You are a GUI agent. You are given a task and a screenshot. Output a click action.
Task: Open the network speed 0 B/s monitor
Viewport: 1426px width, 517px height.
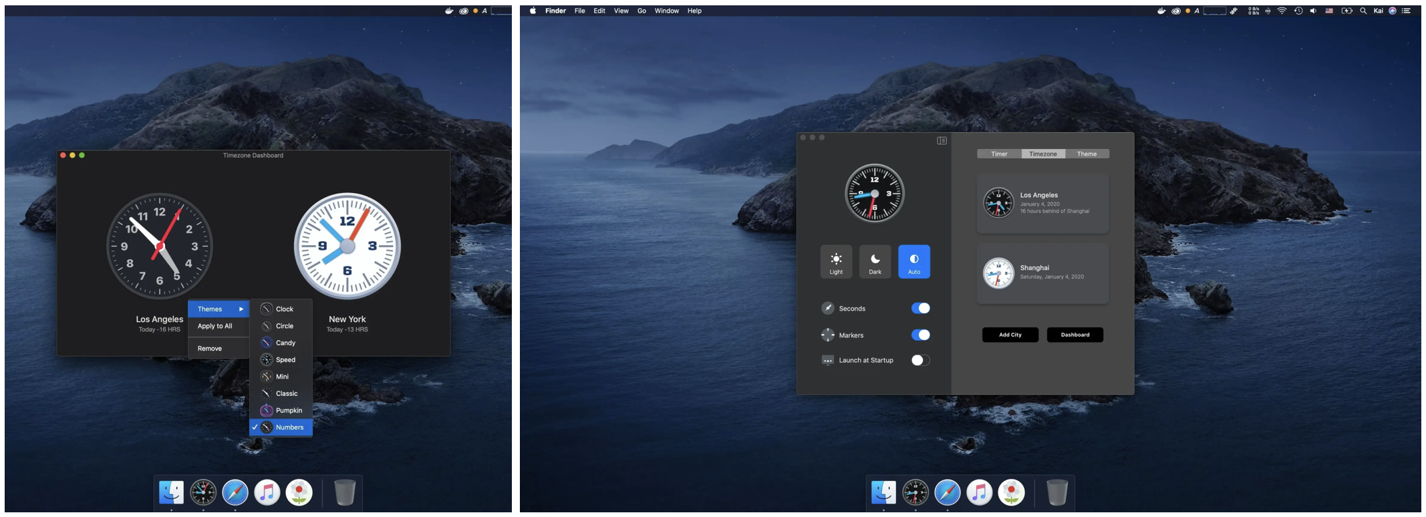[1254, 11]
